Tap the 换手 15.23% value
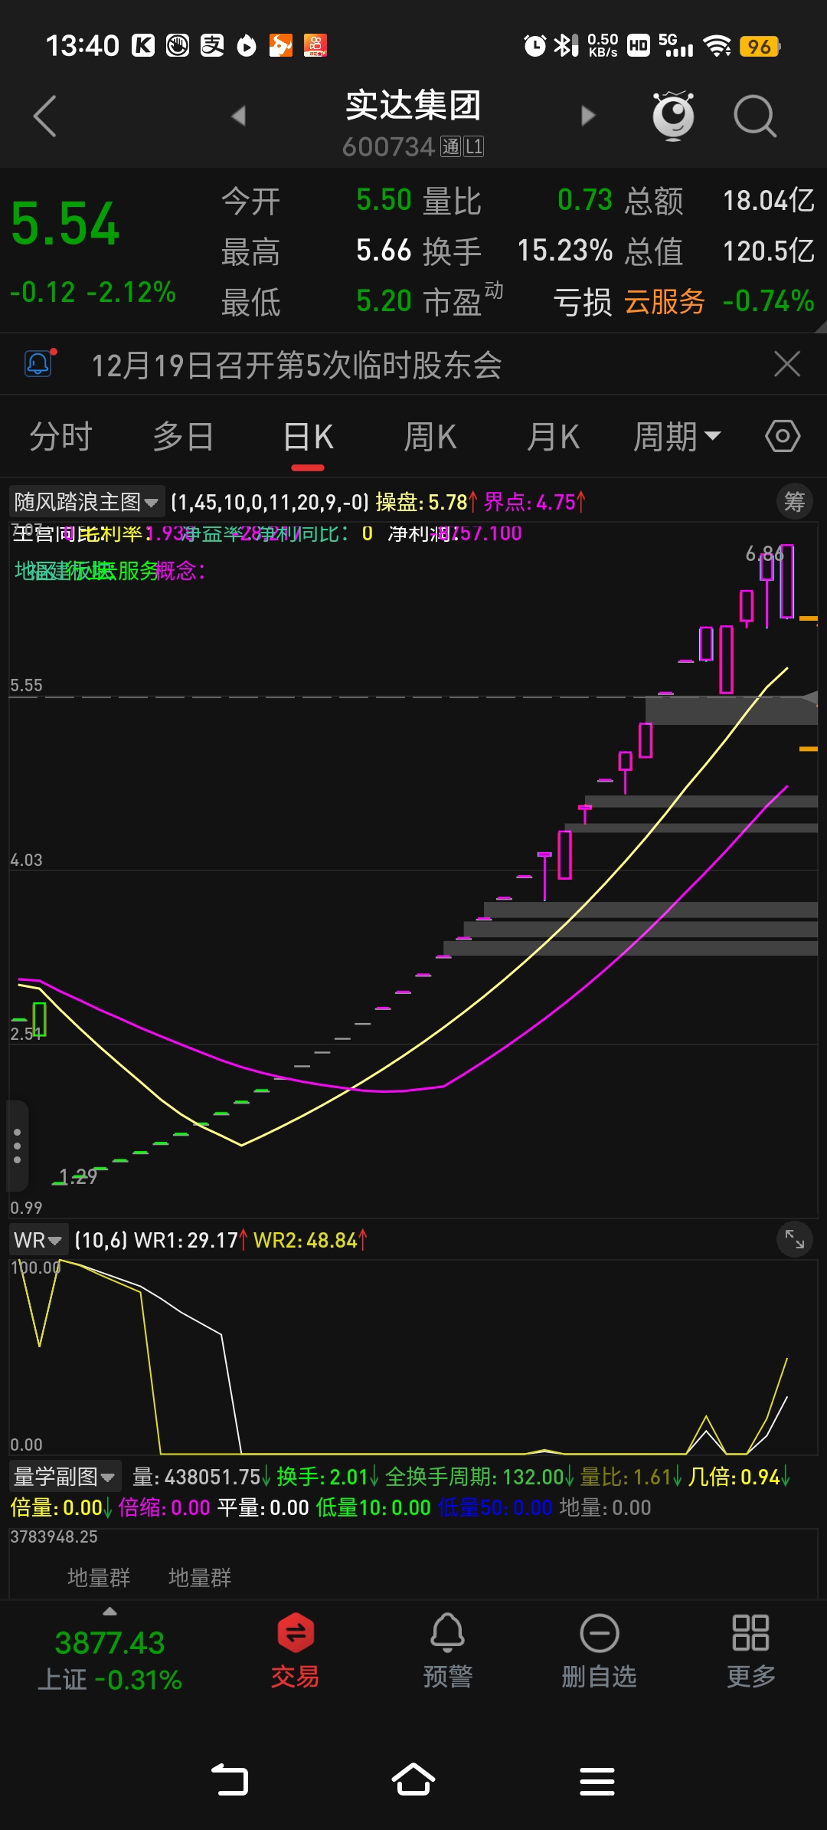The height and width of the screenshot is (1830, 827). tap(565, 251)
